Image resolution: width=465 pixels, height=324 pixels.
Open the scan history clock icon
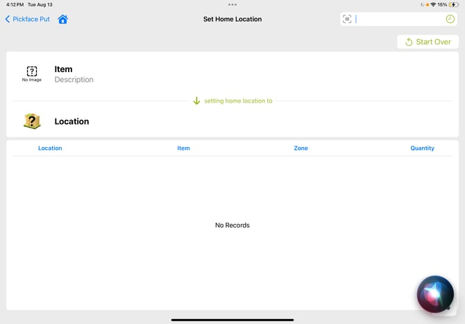[x=450, y=19]
